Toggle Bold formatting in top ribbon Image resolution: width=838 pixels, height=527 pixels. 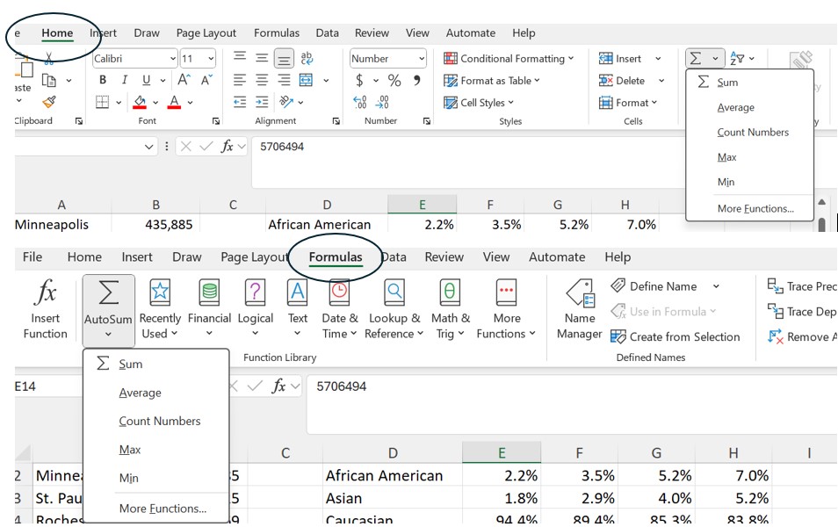103,80
